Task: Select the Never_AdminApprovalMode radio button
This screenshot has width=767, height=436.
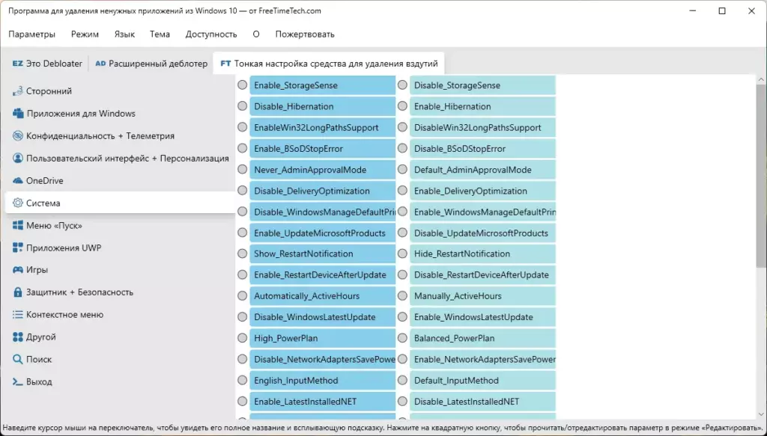Action: [242, 170]
